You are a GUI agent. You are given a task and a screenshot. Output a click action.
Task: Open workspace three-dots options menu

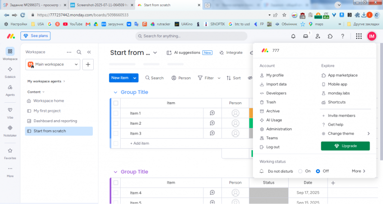point(69,52)
